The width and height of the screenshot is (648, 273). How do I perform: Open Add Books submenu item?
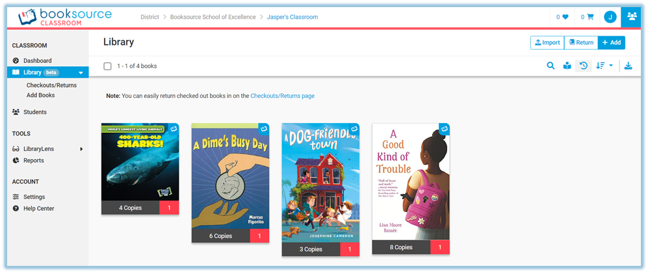(x=40, y=95)
